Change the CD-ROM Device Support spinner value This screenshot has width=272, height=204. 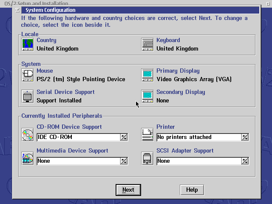tap(124, 137)
